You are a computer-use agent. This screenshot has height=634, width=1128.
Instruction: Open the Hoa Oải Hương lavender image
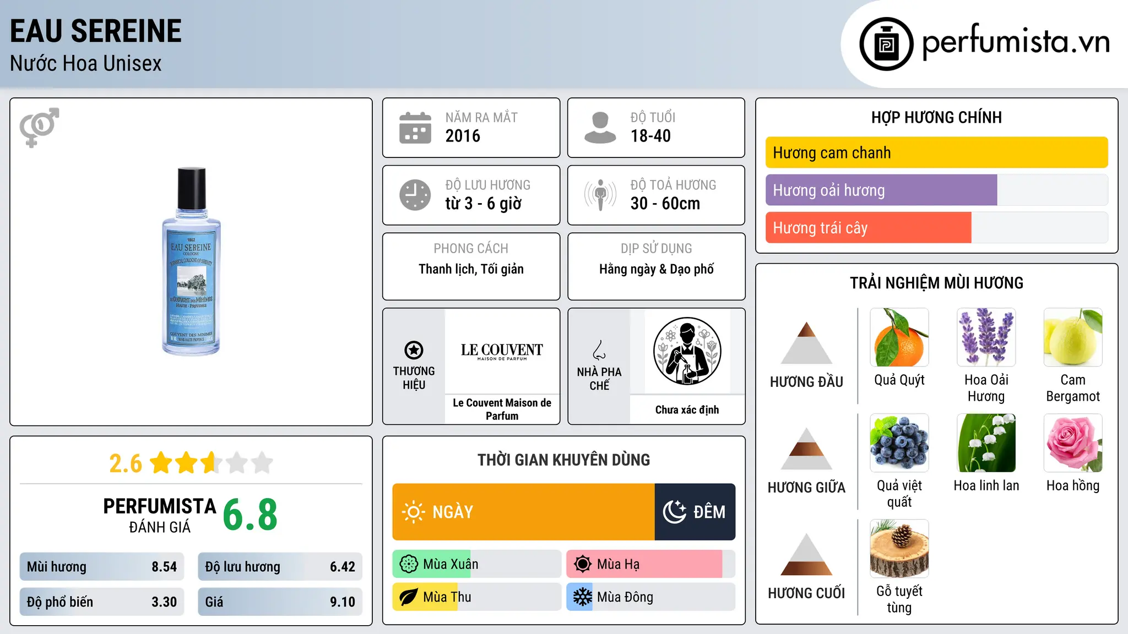point(986,337)
